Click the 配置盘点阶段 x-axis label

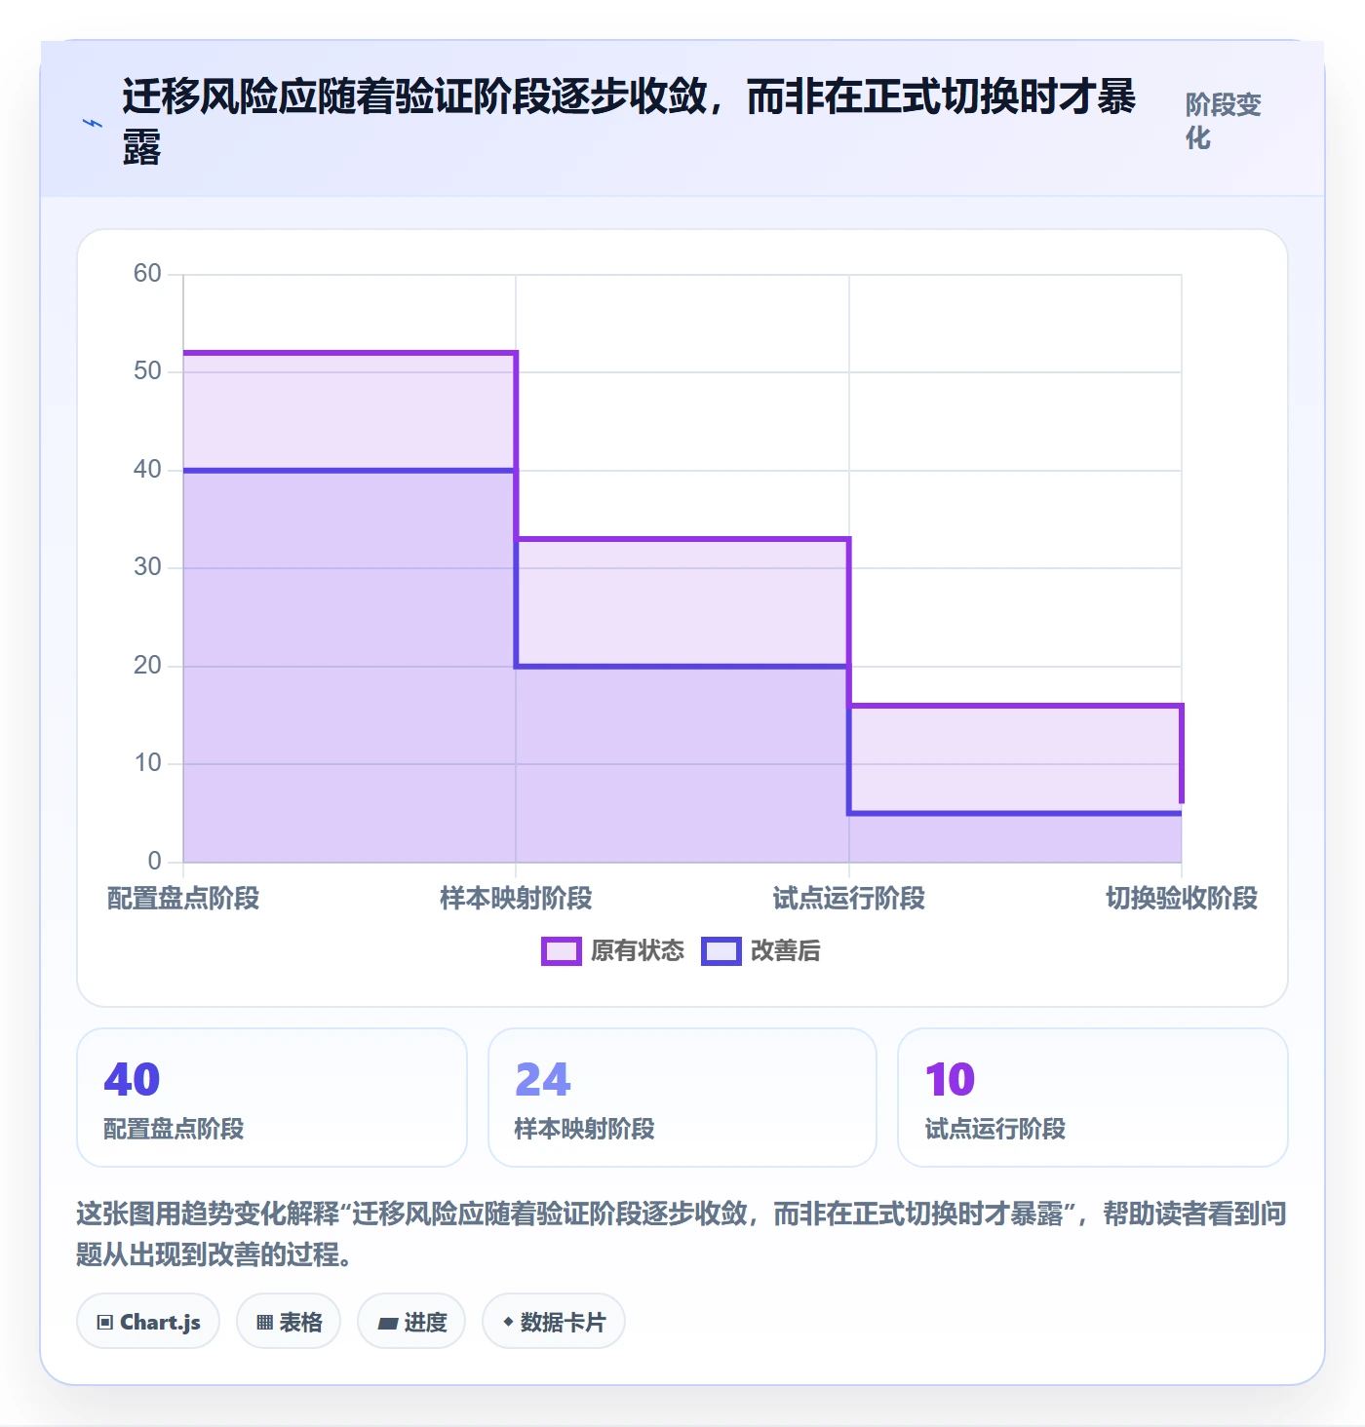click(x=183, y=899)
